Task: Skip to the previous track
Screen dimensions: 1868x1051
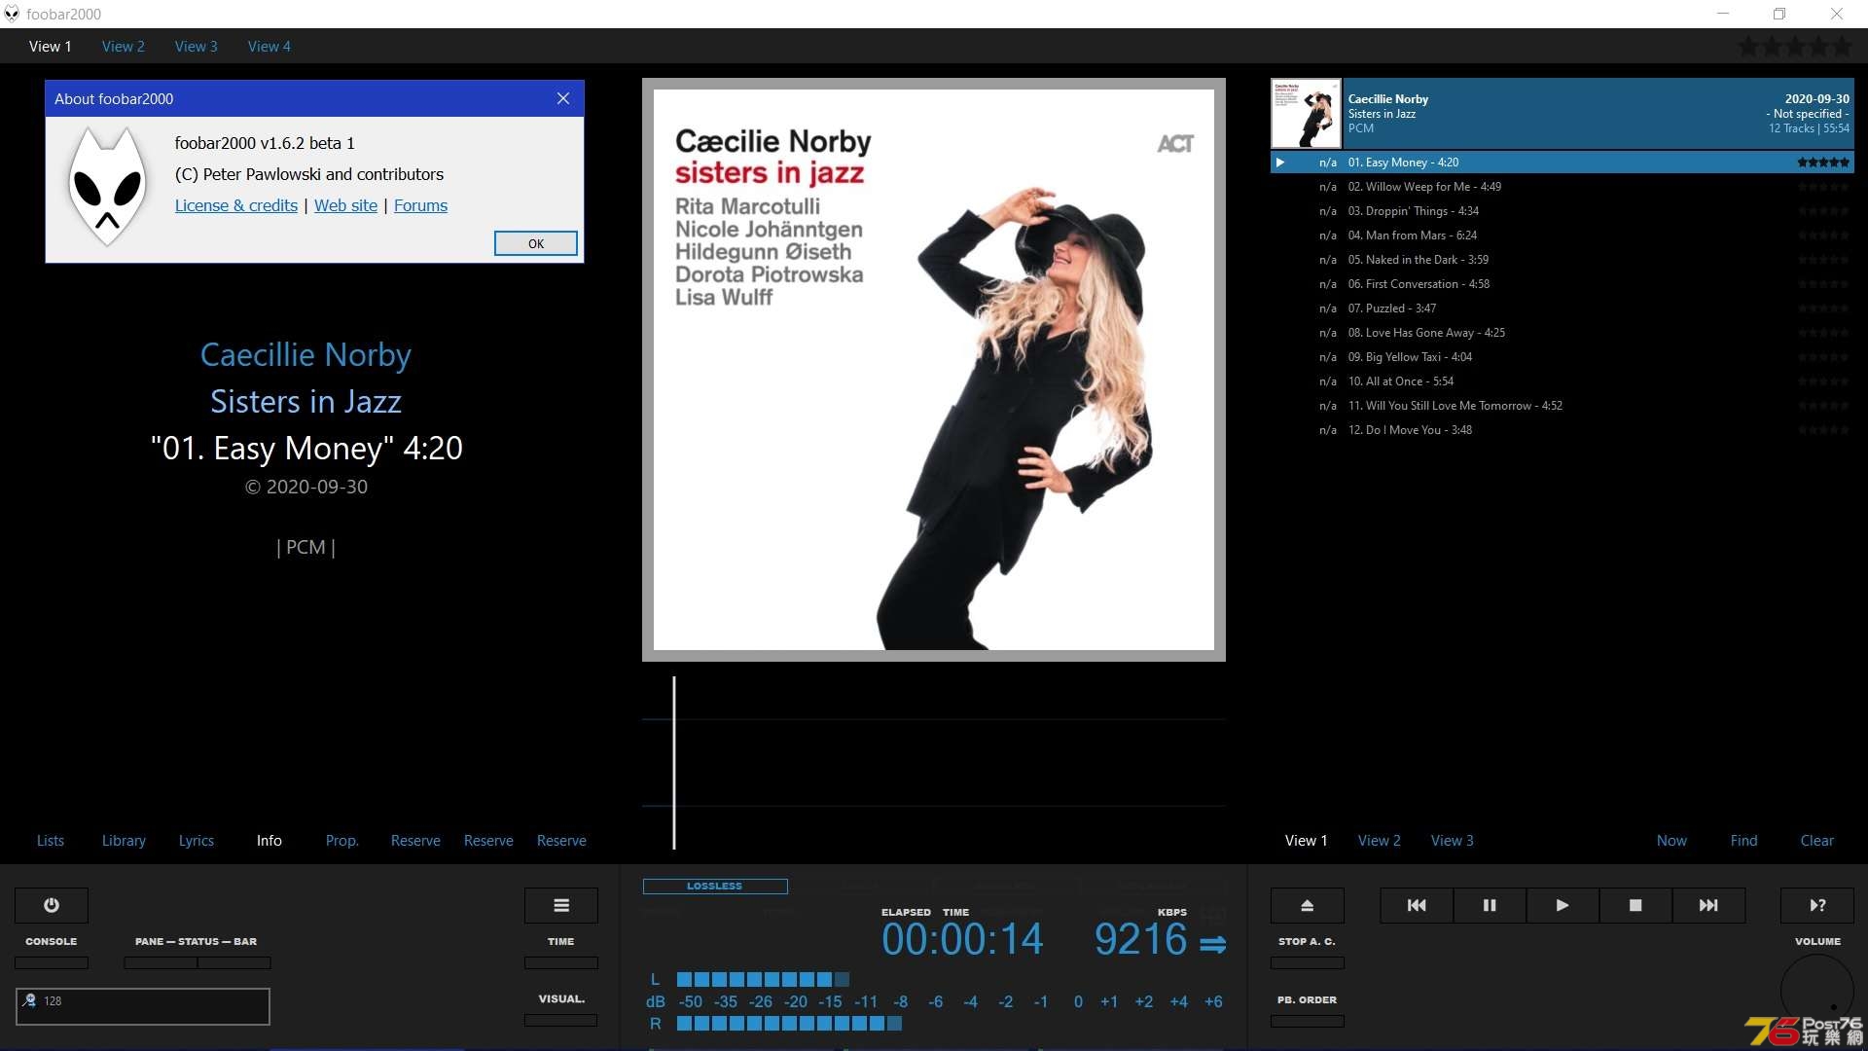Action: click(x=1417, y=905)
